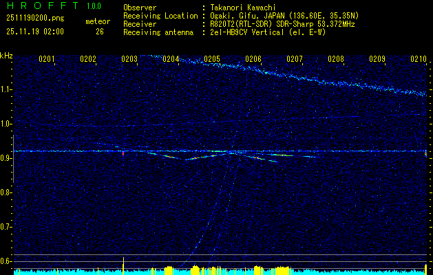Click the date 25.11.19 02:00
The height and width of the screenshot is (275, 433).
point(35,32)
